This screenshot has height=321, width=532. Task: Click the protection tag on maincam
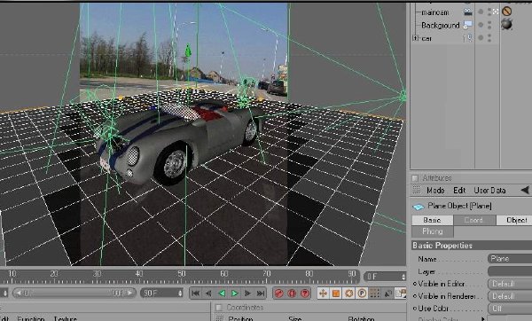click(506, 12)
